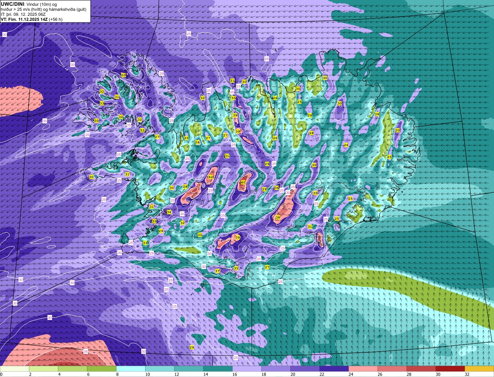Select the yellow gust label 37

[x=217, y=271]
